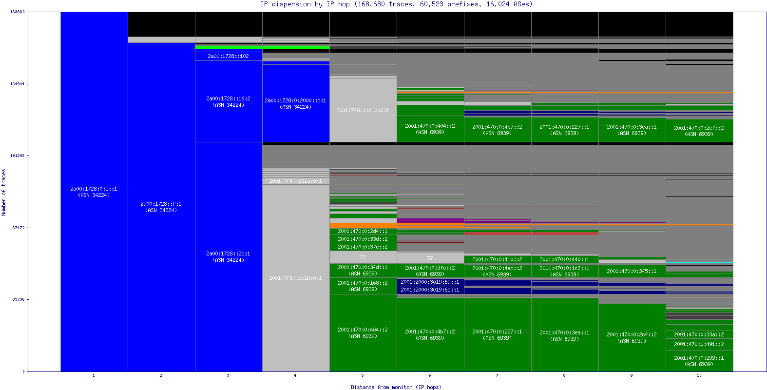Select the 2001:7f8::251a:0:1 gray bar
This screenshot has height=390, width=767.
[296, 181]
